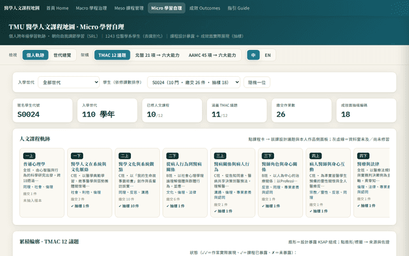Click the S0024 anonymous student ID card
Image resolution: width=409 pixels, height=256 pixels.
pyautogui.click(x=43, y=111)
